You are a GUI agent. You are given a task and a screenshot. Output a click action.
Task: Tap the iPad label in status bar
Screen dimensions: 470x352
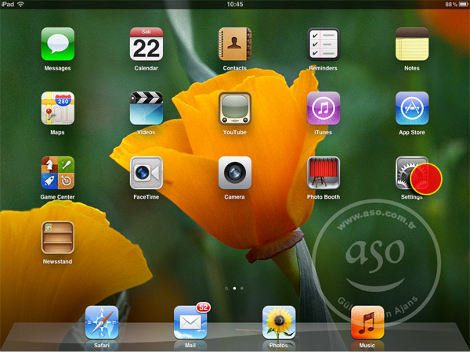coord(8,4)
